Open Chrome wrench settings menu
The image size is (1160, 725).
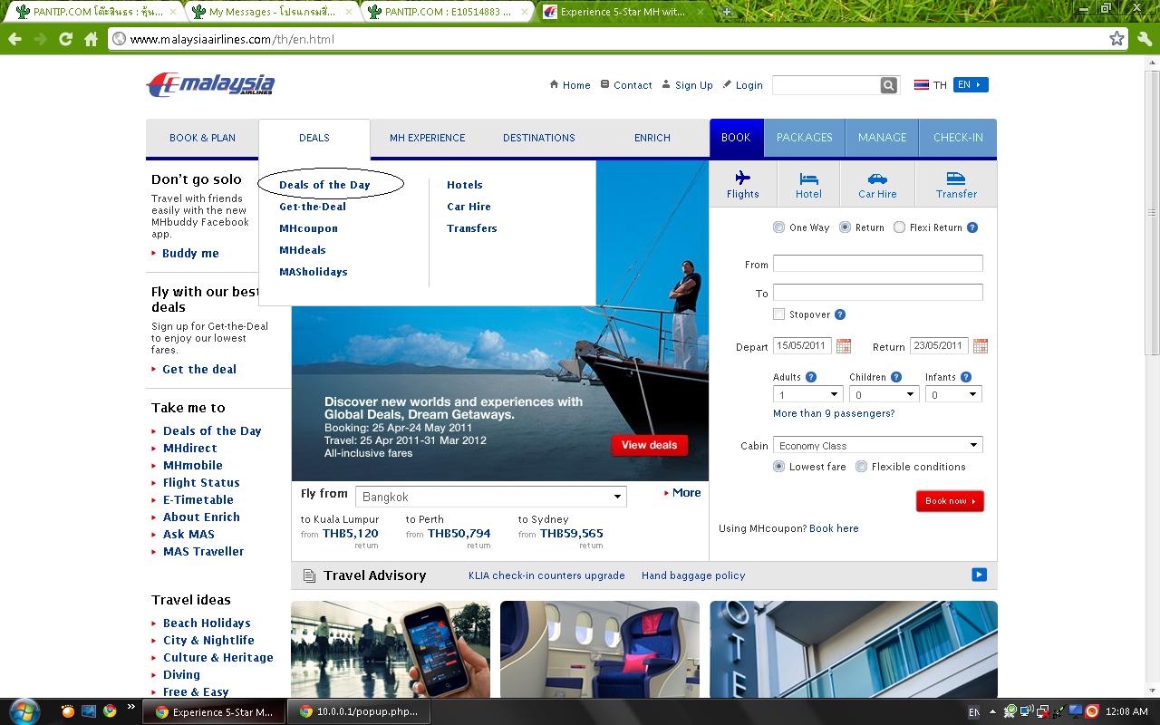tap(1145, 39)
